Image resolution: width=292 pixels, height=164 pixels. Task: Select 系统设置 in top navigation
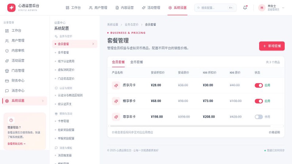(x=177, y=8)
